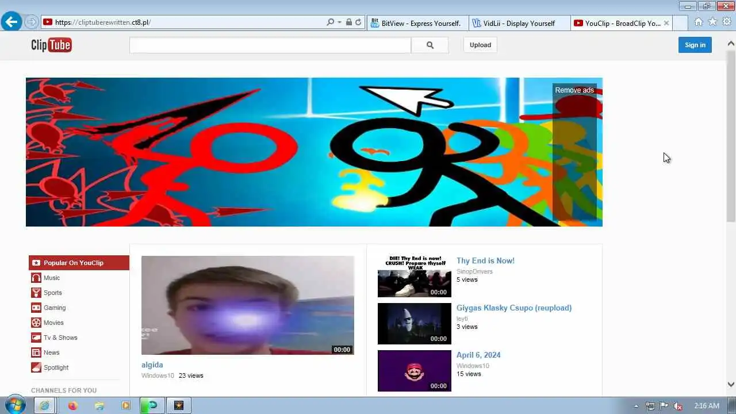The width and height of the screenshot is (736, 414).
Task: Click inside the ClipTube search box
Action: [270, 45]
